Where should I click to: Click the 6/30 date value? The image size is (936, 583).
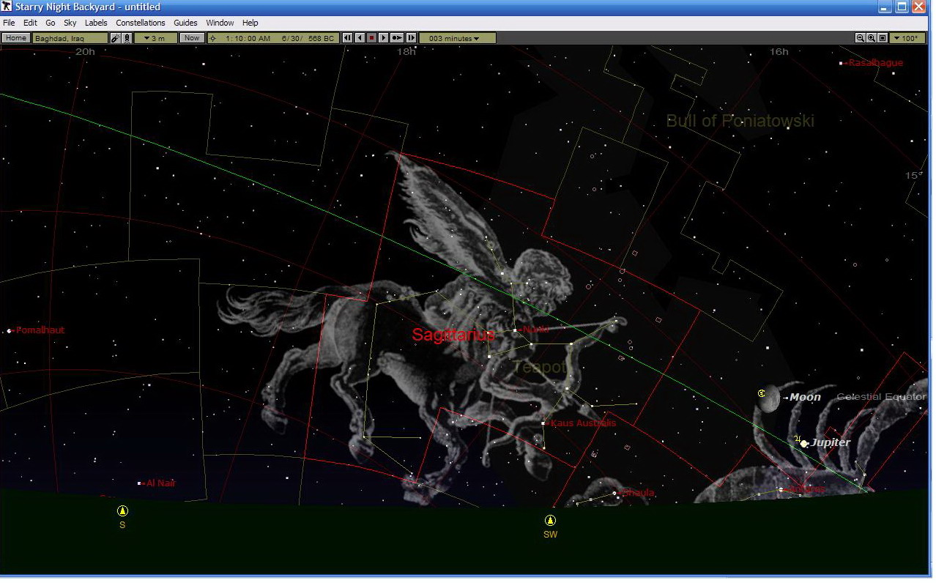click(292, 38)
